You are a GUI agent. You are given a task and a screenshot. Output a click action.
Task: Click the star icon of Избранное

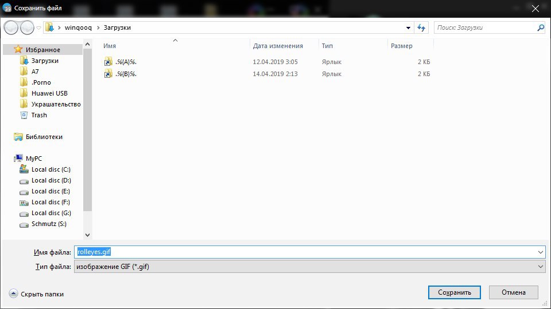point(18,49)
